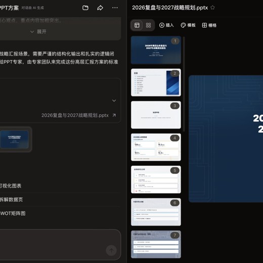Click the 对话由 AI 生成 label
The width and height of the screenshot is (263, 263).
pyautogui.click(x=33, y=8)
